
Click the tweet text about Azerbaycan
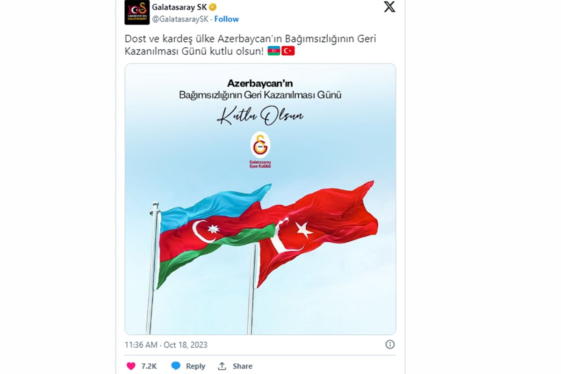coord(250,45)
